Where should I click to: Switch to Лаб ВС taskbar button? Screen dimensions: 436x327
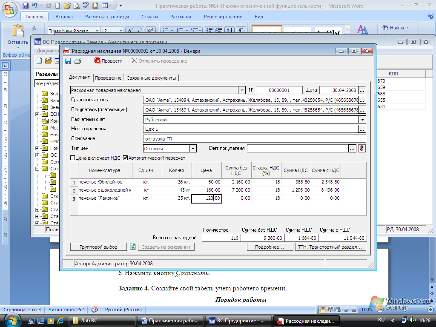(102, 321)
